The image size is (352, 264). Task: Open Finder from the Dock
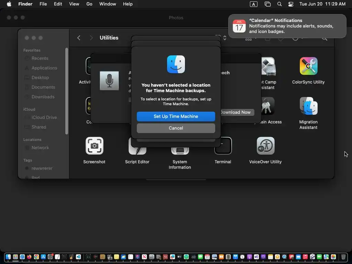[x=8, y=257]
